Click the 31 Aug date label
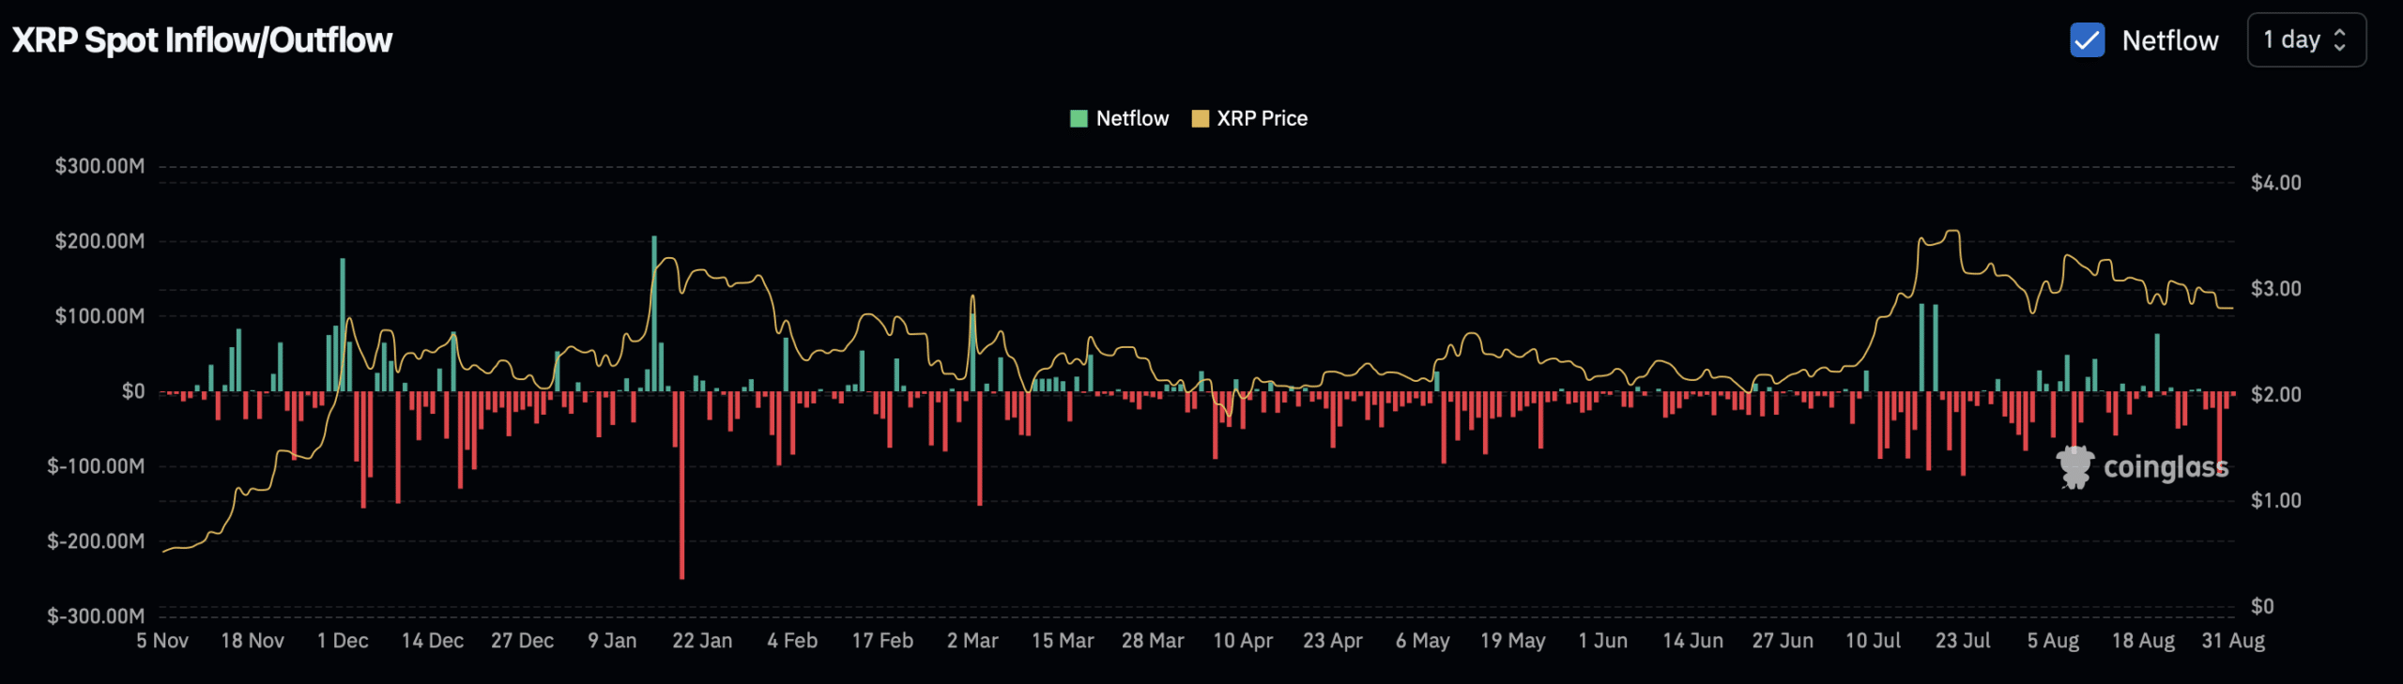 click(2233, 641)
